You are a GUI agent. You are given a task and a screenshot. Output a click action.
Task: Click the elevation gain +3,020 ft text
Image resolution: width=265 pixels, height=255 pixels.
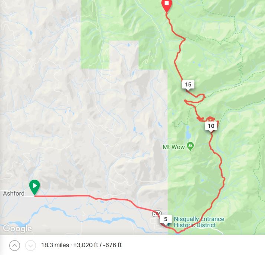coord(85,245)
